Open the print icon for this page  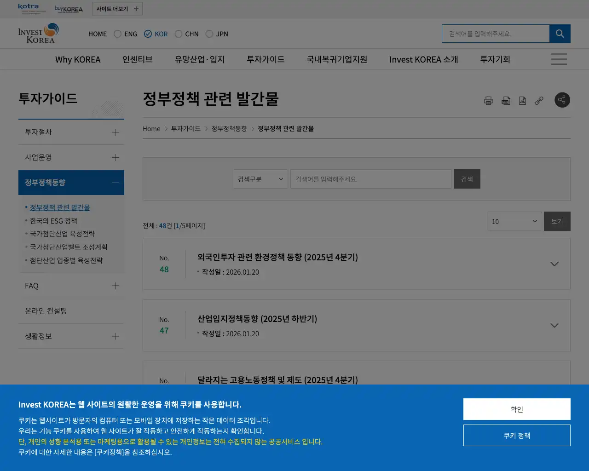[x=488, y=100]
